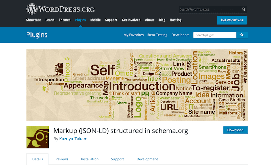Click the plugin word-cloud banner image
Viewport: 271px width, 167px height.
[137, 85]
